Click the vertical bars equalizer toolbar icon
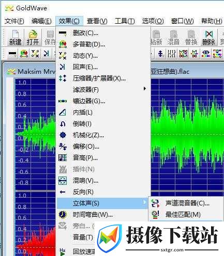This screenshot has height=256, width=224. pos(172,54)
